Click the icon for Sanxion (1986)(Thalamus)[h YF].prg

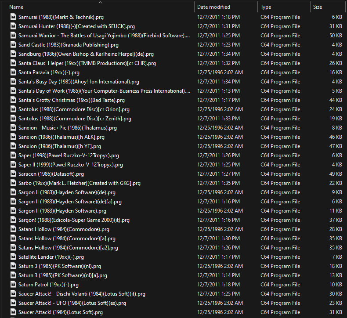pyautogui.click(x=13, y=146)
